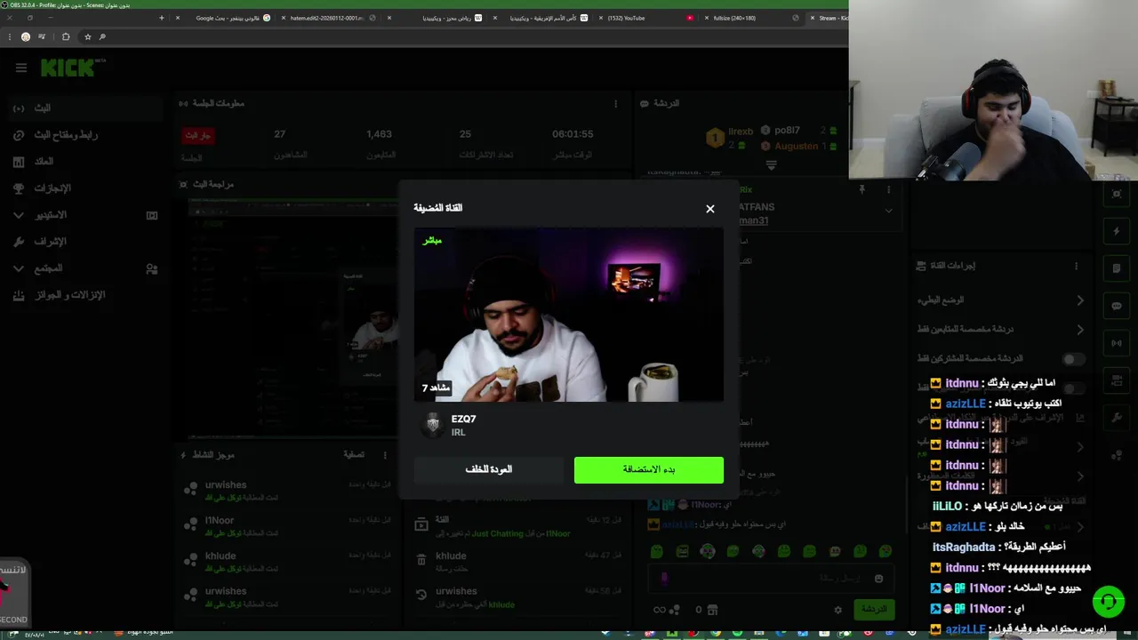
Task: Expand the chat leaderboard arrow
Action: [x=771, y=165]
